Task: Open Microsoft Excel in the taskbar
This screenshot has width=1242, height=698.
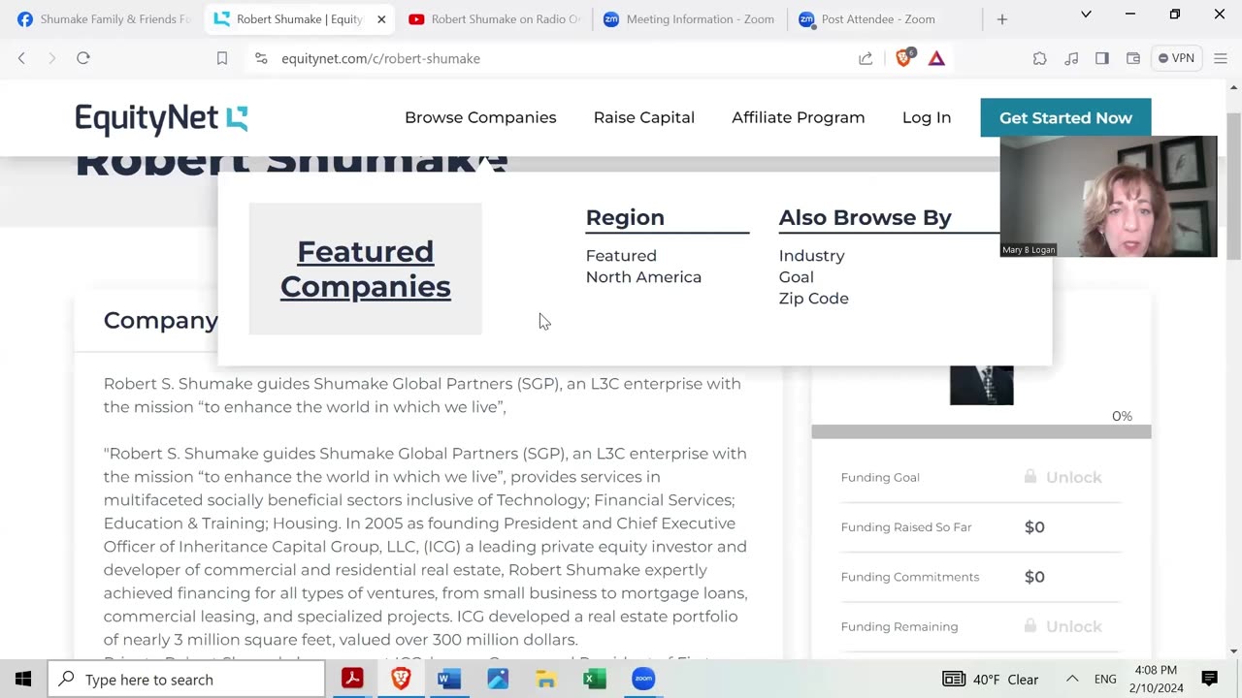Action: (595, 679)
